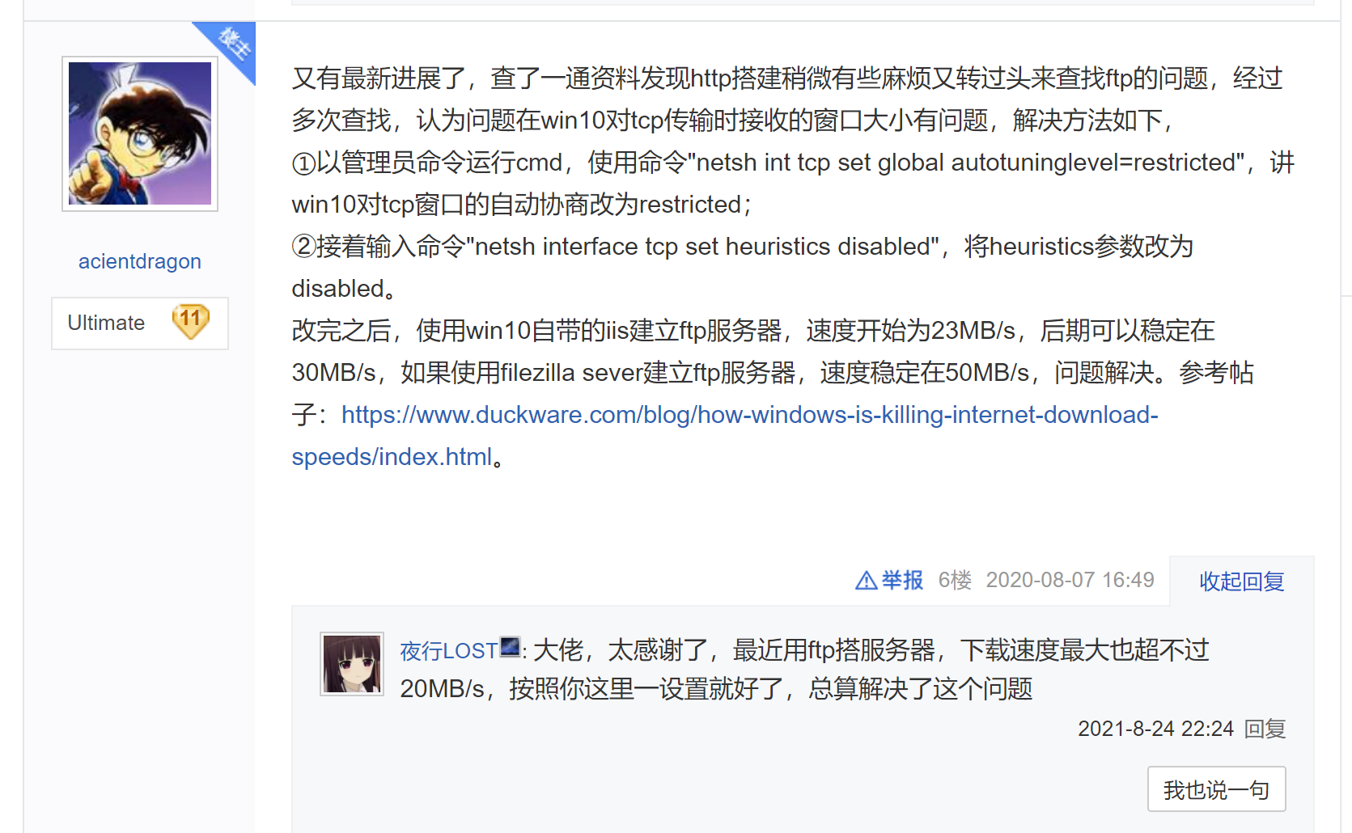The image size is (1352, 833).
Task: Open 夜行LOST's anime avatar thumbnail
Action: [352, 664]
